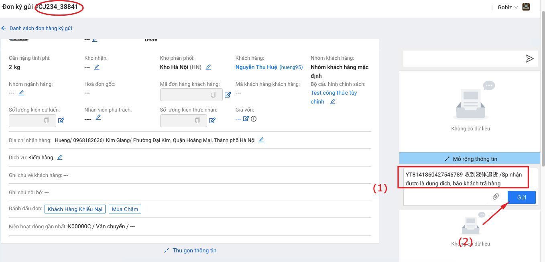Click edit icon beside Số lượng kiện dự kiến
The image size is (545, 262).
[x=61, y=120]
